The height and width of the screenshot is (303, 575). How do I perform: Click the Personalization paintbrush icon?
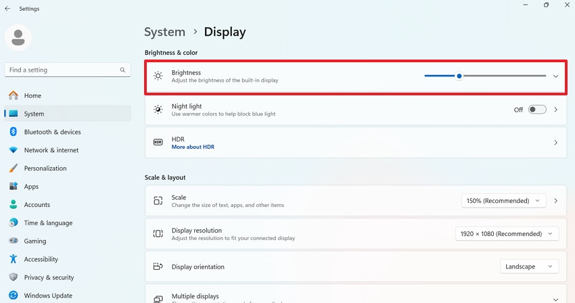click(x=14, y=168)
